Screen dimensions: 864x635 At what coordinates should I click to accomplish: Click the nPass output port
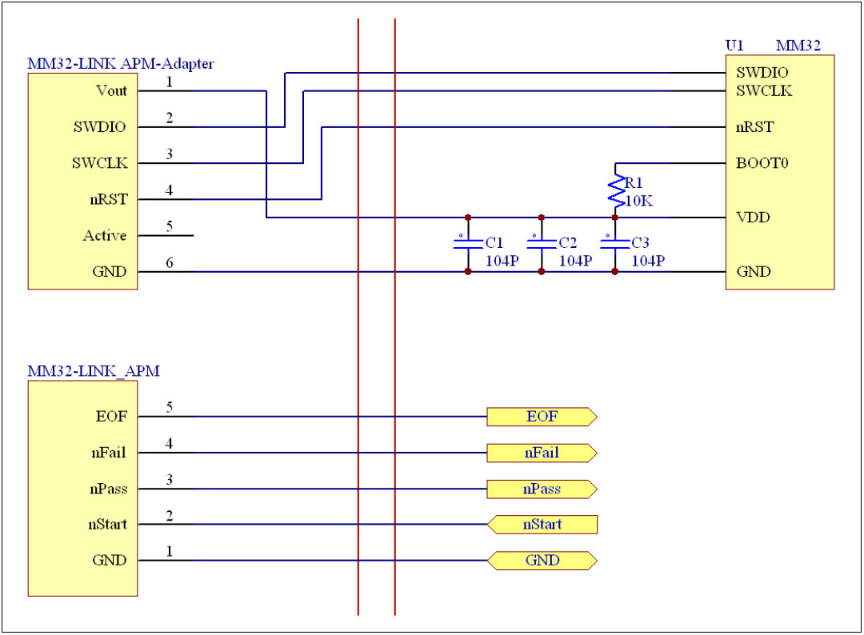pyautogui.click(x=542, y=489)
